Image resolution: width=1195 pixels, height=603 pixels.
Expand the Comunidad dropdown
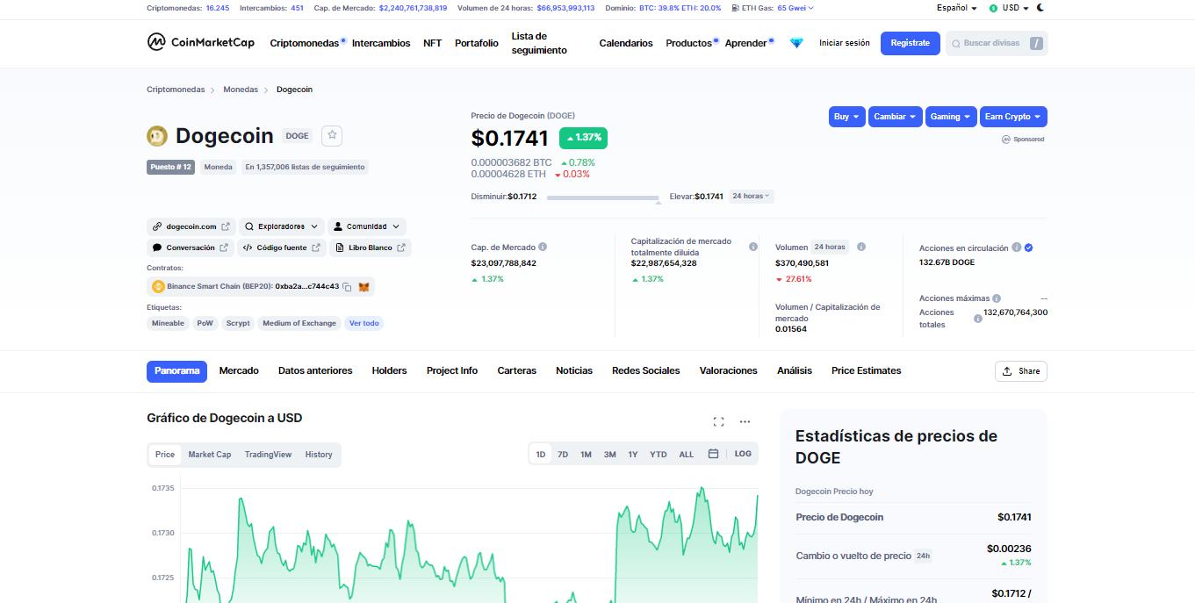[367, 226]
